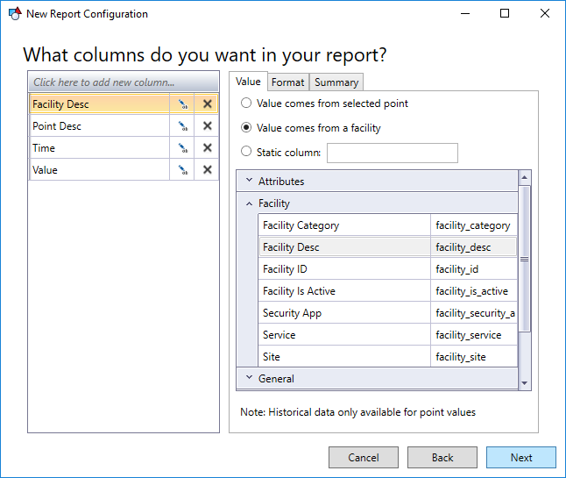
Task: Delete the Time column
Action: [x=207, y=147]
